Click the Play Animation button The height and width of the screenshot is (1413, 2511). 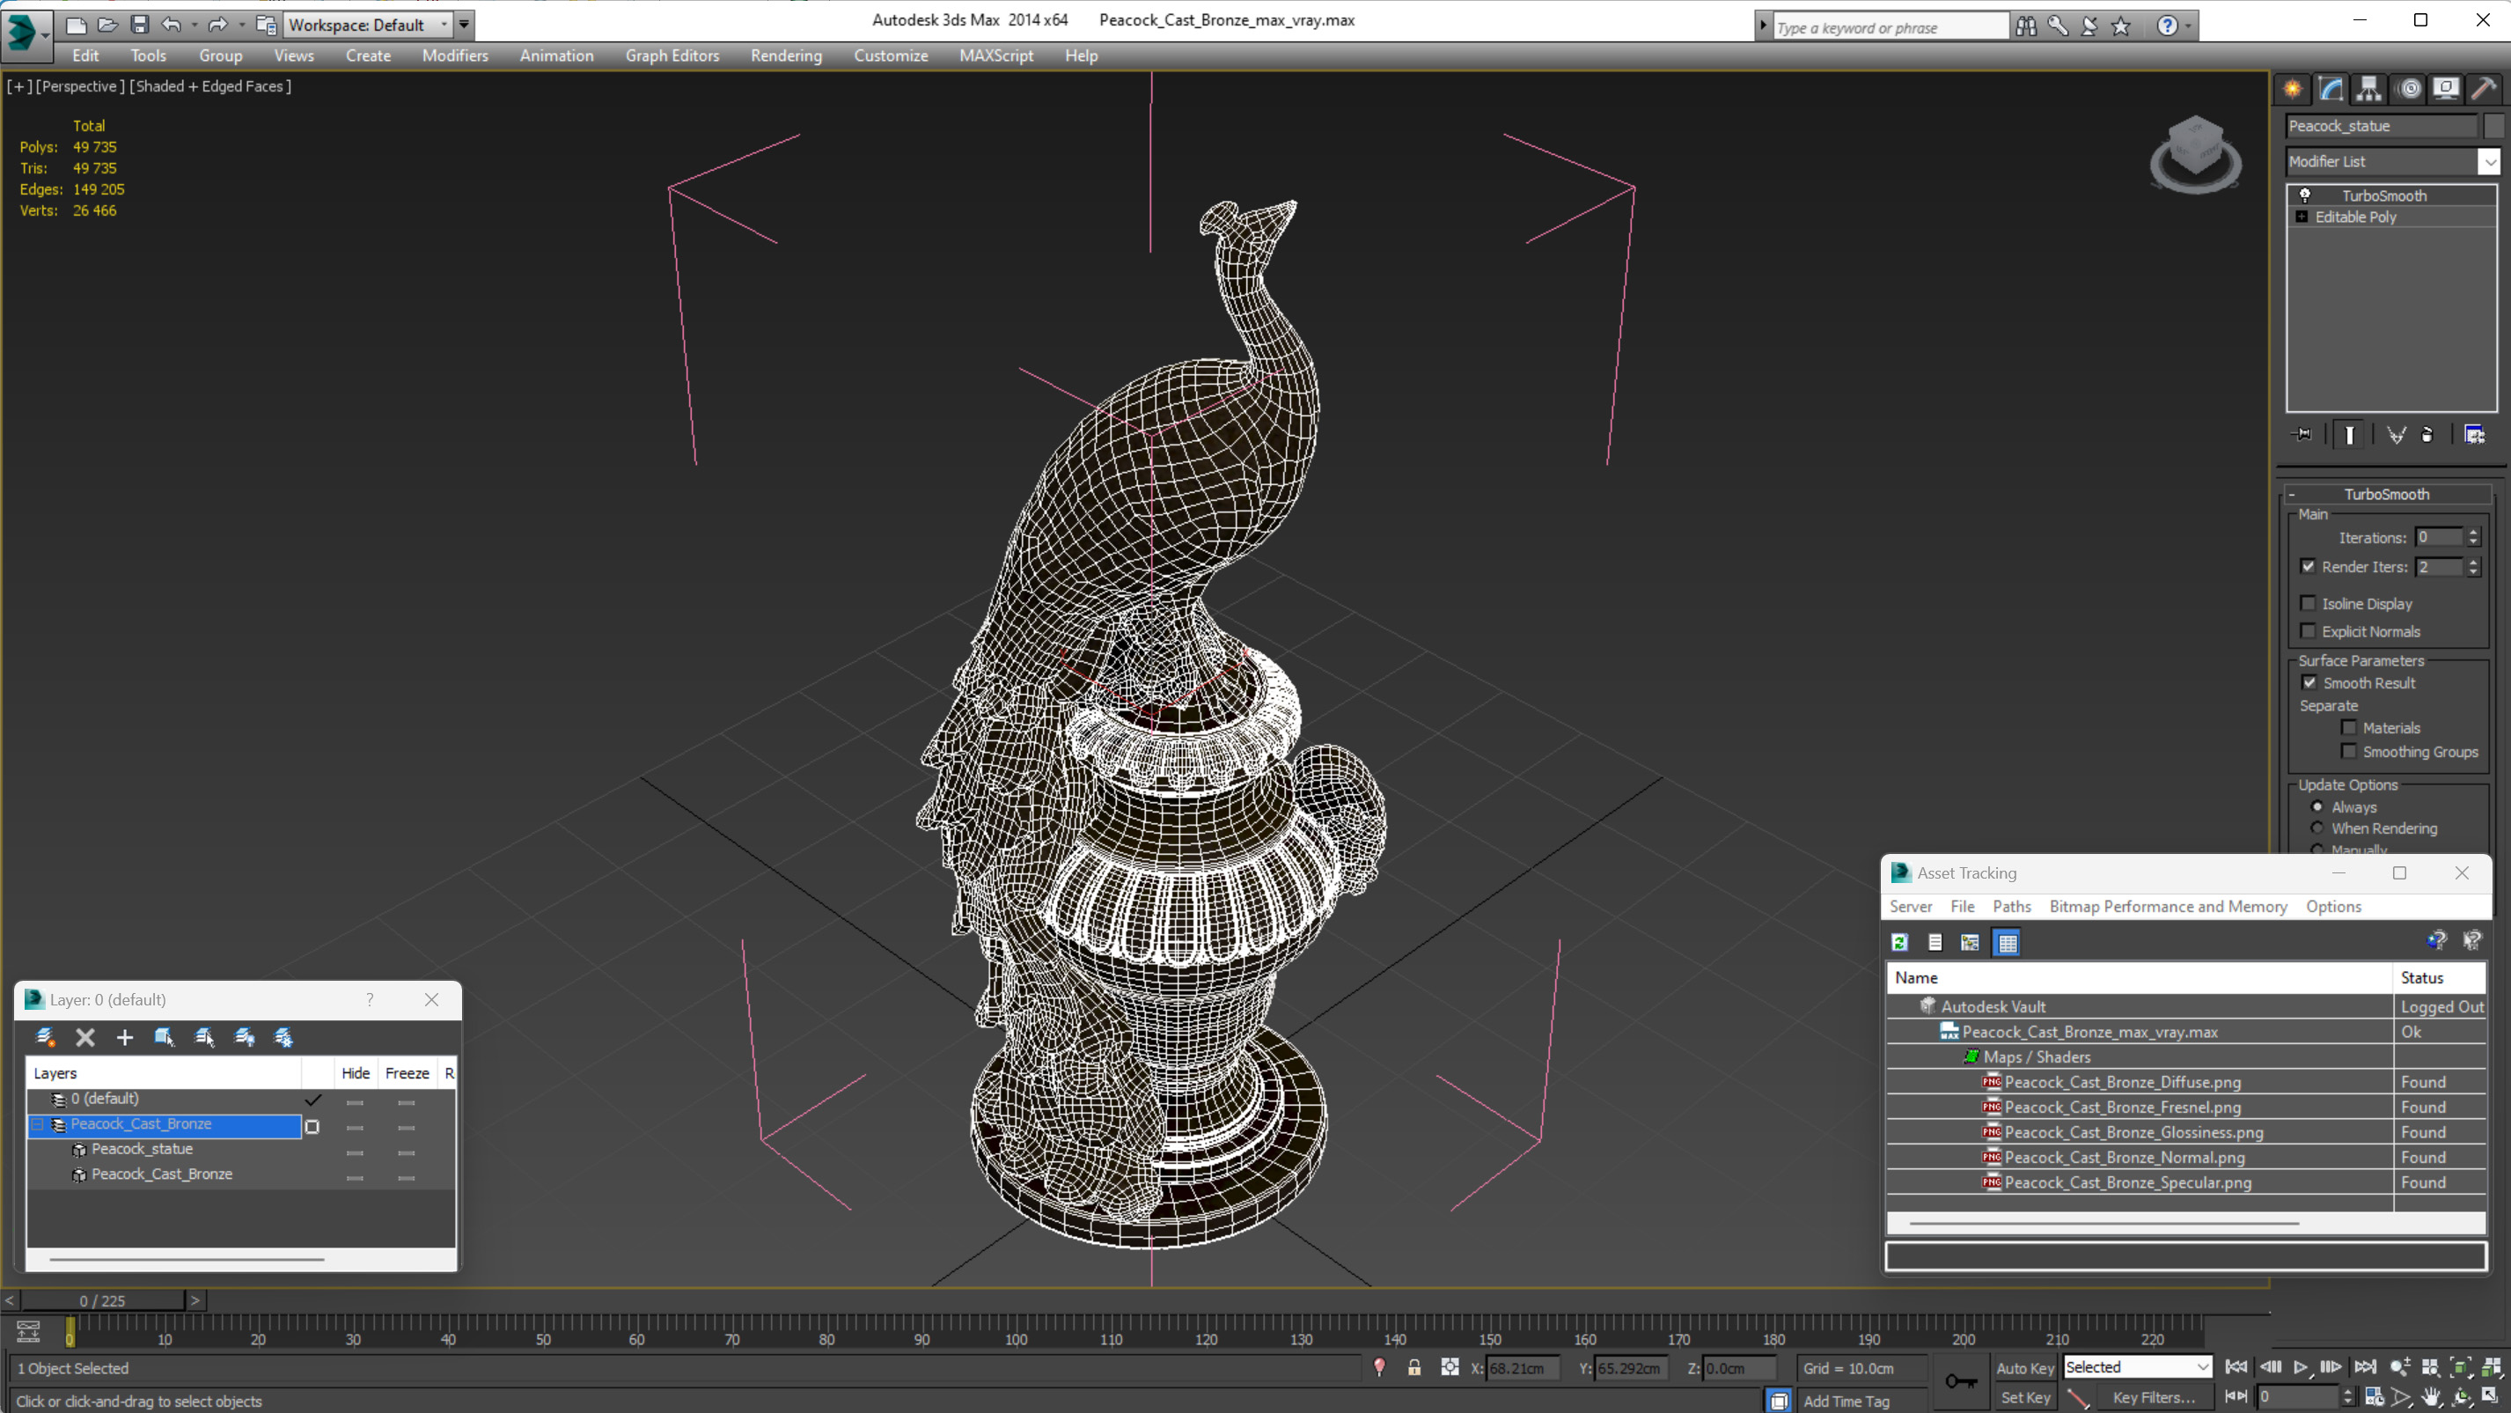pyautogui.click(x=2301, y=1367)
